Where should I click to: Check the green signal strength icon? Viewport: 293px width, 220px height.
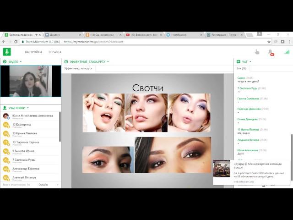(x=287, y=52)
